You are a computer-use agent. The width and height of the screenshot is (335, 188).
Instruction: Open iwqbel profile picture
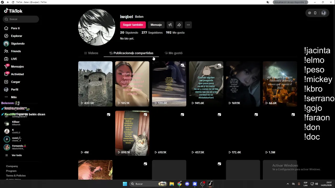point(97,27)
